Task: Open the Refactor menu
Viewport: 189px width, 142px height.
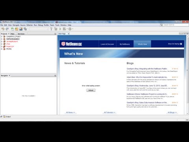Action: [x=30, y=25]
